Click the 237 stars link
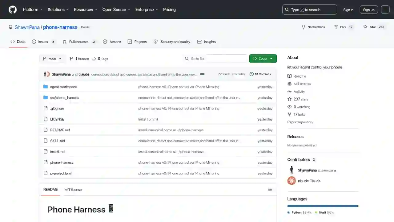Viewport: 394px width, 222px height. coord(301,99)
